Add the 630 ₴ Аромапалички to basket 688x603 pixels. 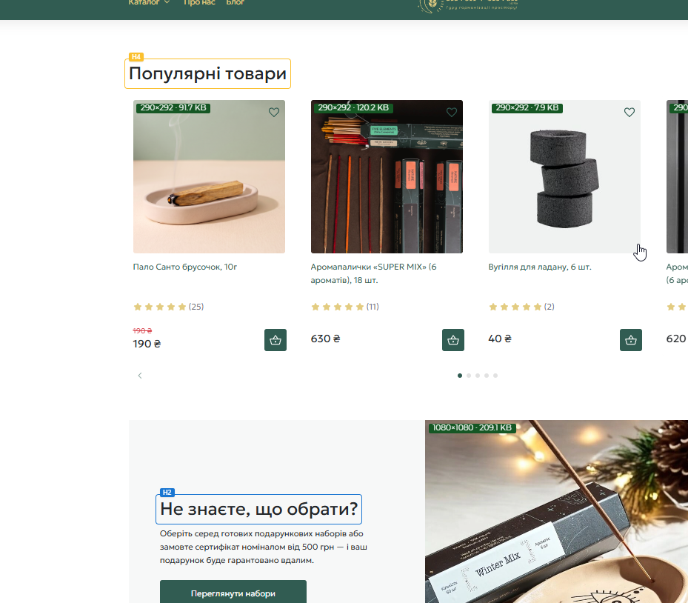coord(452,340)
